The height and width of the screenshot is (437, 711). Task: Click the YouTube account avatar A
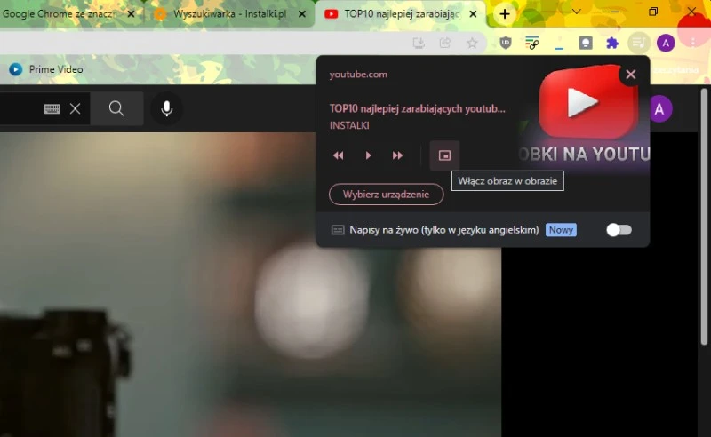pos(659,108)
